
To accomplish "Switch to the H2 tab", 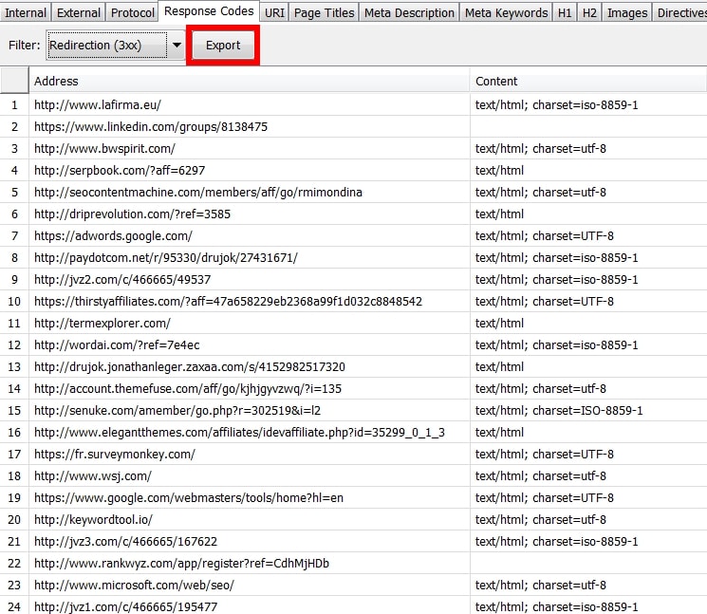I will click(x=589, y=12).
